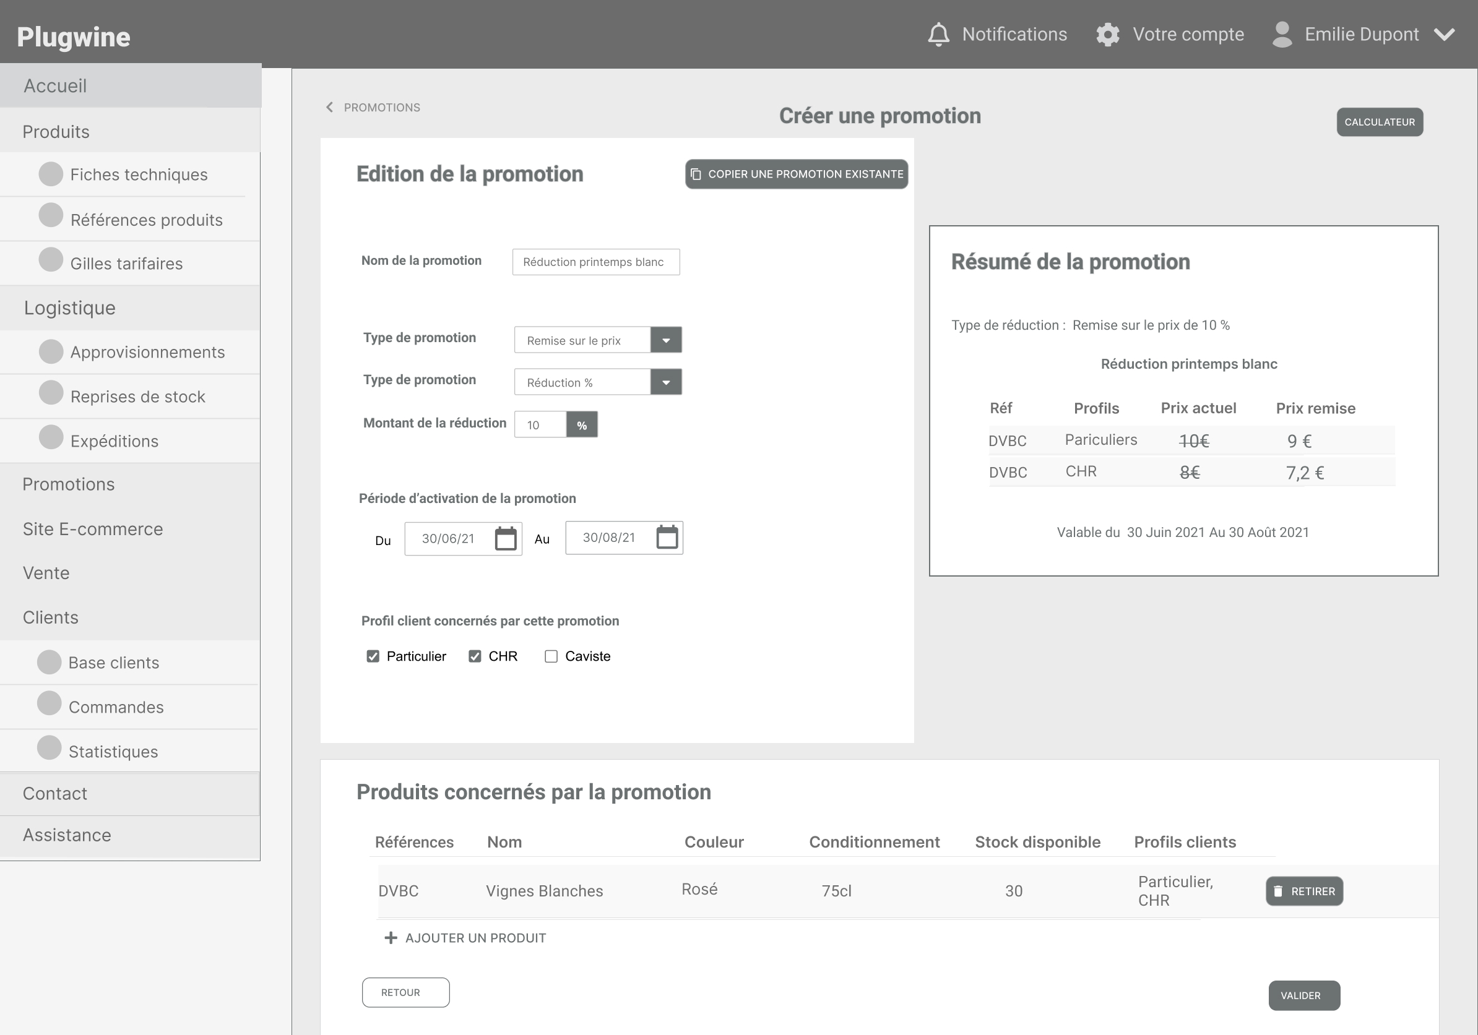This screenshot has height=1035, width=1478.
Task: Uncheck the CHR profile checkbox
Action: coord(475,656)
